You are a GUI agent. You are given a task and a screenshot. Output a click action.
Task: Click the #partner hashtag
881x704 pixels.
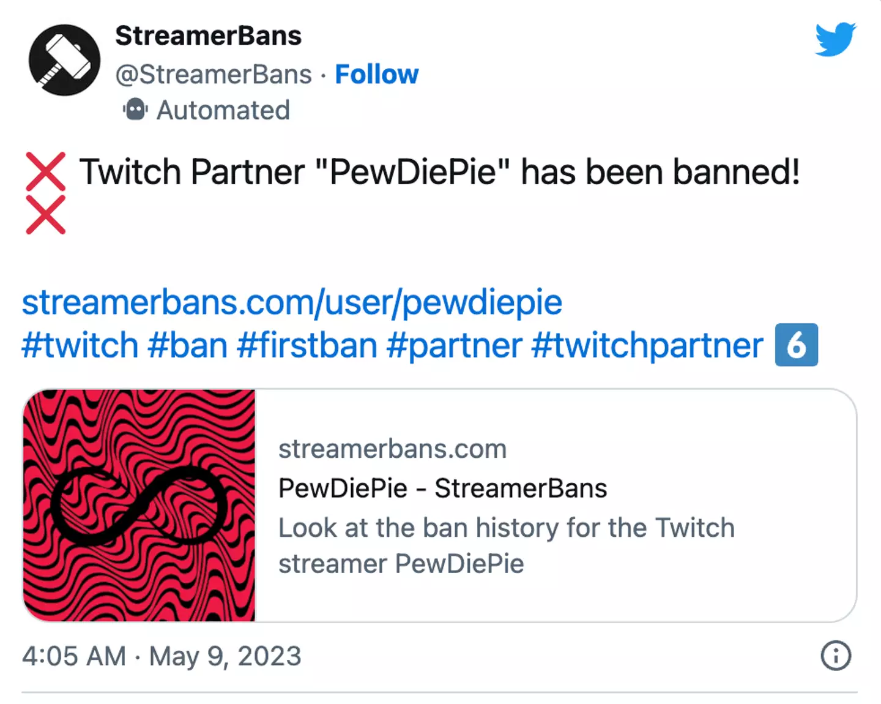tap(454, 345)
